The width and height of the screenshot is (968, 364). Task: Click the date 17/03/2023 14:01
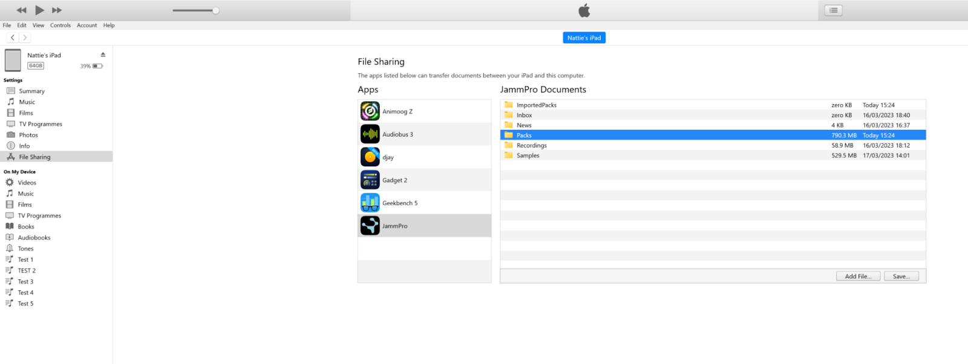[886, 155]
